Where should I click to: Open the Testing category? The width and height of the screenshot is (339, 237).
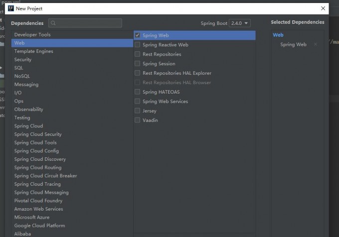(x=72, y=118)
